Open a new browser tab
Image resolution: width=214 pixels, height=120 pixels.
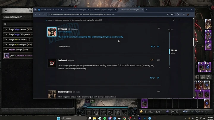tap(146, 10)
